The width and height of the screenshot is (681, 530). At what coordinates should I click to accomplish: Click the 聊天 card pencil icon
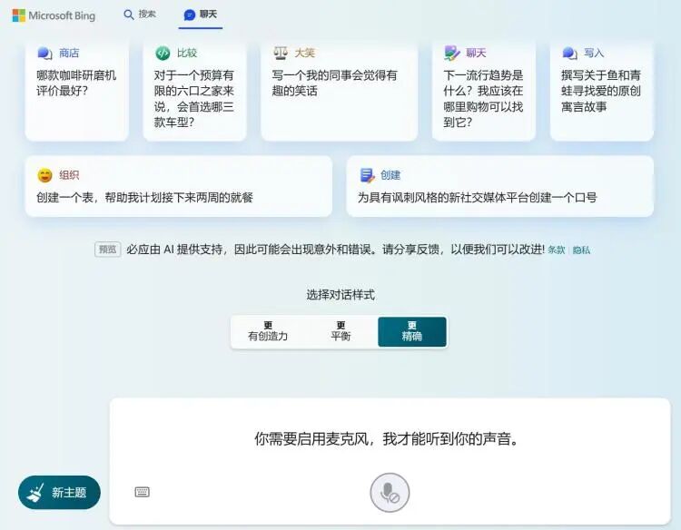click(451, 53)
